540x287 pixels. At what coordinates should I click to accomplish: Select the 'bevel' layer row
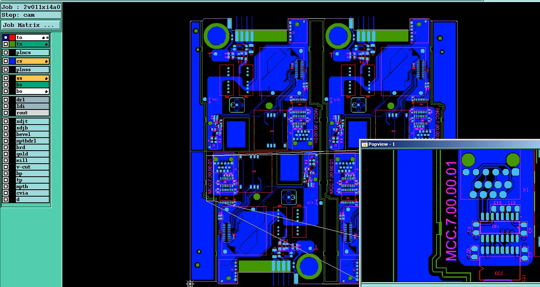point(33,134)
